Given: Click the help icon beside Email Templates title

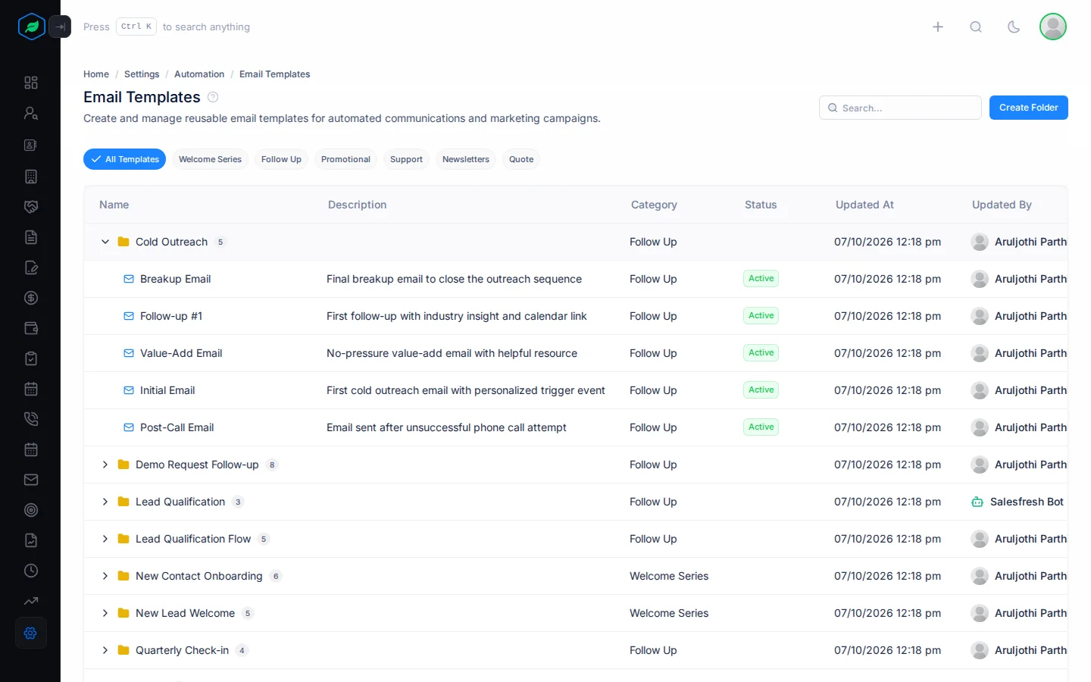Looking at the screenshot, I should point(213,97).
